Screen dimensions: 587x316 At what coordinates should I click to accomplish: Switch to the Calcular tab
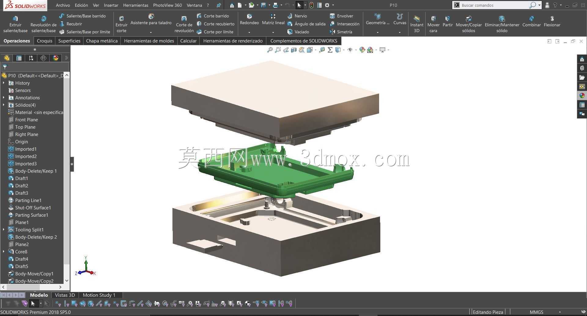(x=188, y=41)
